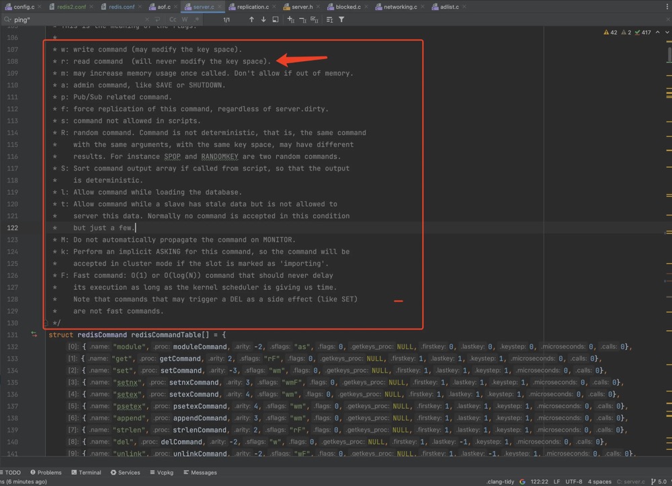Viewport: 672px width, 486px height.
Task: Toggle Regex search option
Action: point(196,19)
